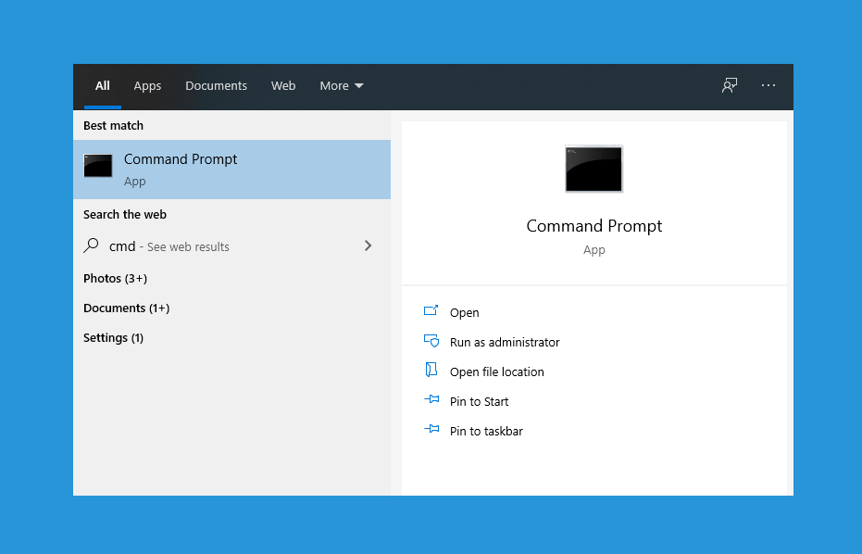This screenshot has width=862, height=554.
Task: Select the Open command icon
Action: (431, 312)
